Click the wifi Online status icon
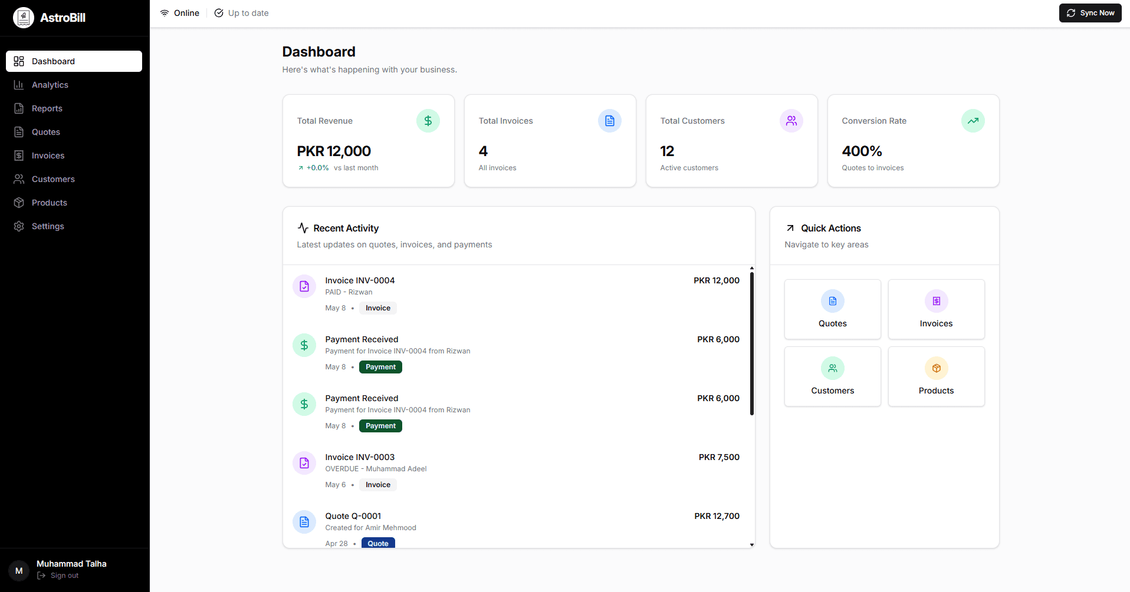The width and height of the screenshot is (1130, 592). click(x=165, y=13)
